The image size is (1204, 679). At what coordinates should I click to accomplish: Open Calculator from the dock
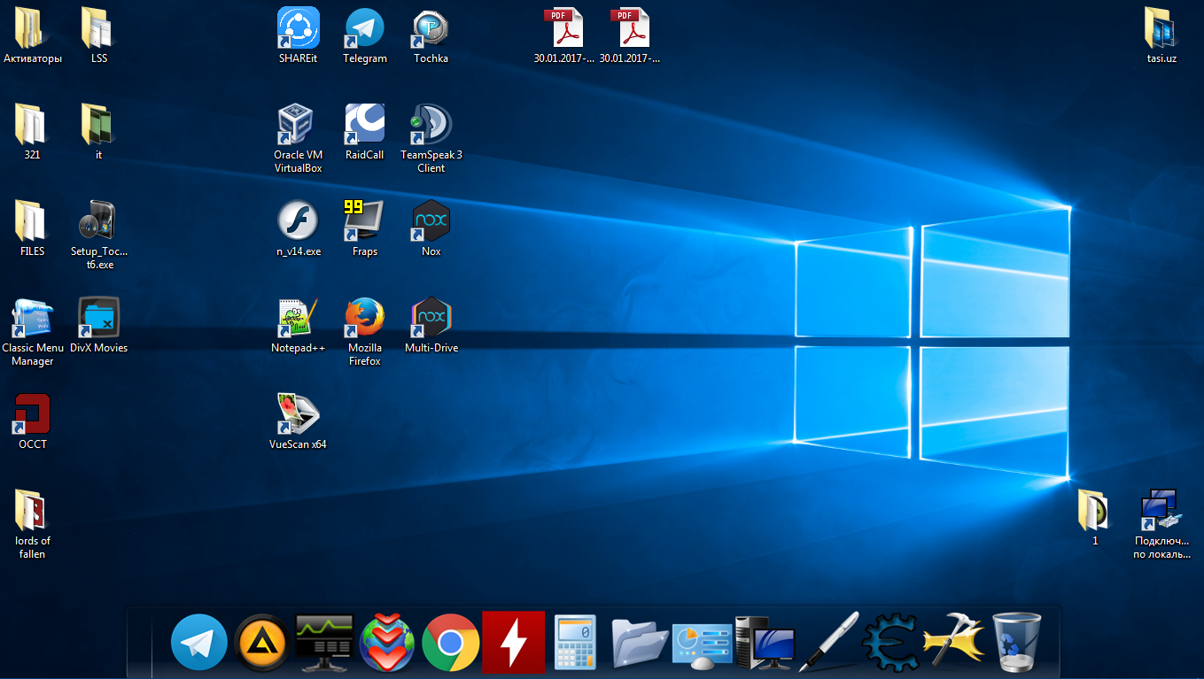tap(576, 643)
